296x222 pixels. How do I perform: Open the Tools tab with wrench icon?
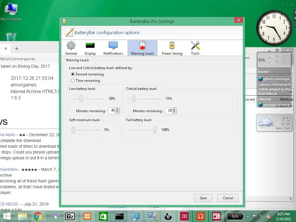[x=195, y=48]
